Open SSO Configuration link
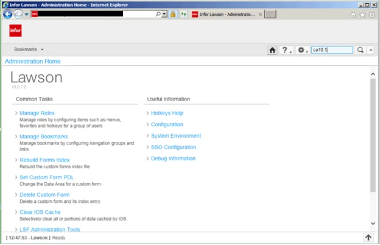This screenshot has width=380, height=245. coord(174,147)
